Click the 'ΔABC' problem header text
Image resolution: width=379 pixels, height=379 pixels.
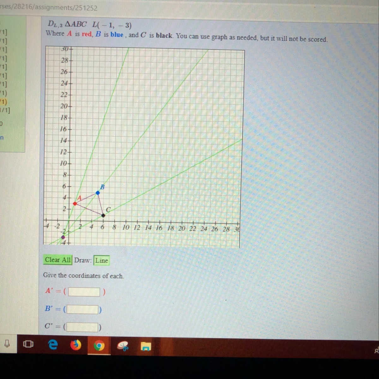point(75,24)
